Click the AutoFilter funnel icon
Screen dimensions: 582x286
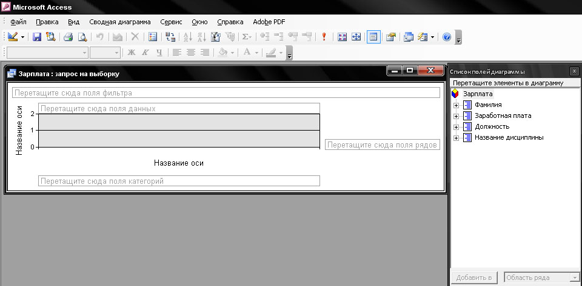pyautogui.click(x=216, y=37)
